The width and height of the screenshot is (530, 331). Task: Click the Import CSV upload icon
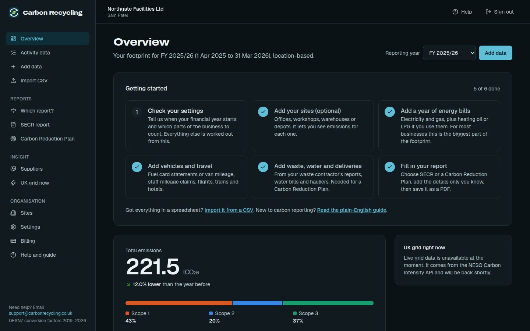click(x=13, y=81)
